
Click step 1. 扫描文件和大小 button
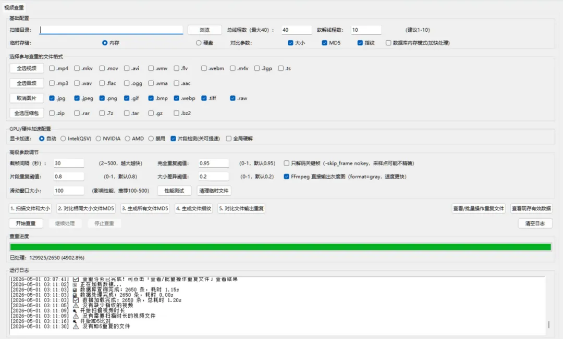(x=30, y=208)
